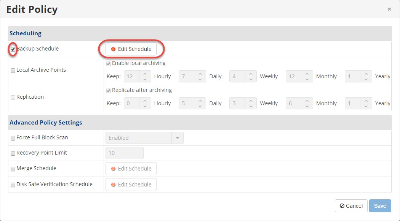Enable the Recovery Point Limit checkbox
This screenshot has height=221, width=400.
[13, 153]
